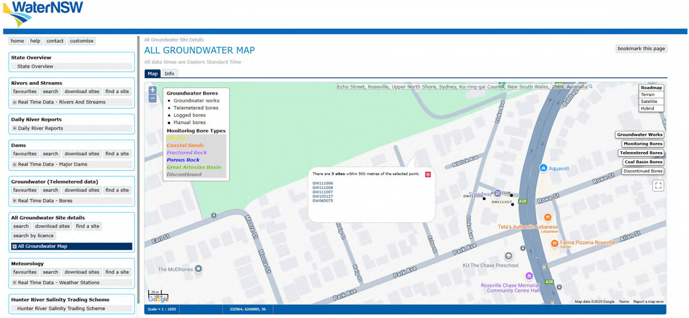The height and width of the screenshot is (318, 689).
Task: Toggle fullscreen map view icon
Action: click(658, 185)
